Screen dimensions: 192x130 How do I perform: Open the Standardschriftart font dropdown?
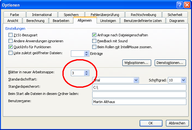(x=136, y=80)
